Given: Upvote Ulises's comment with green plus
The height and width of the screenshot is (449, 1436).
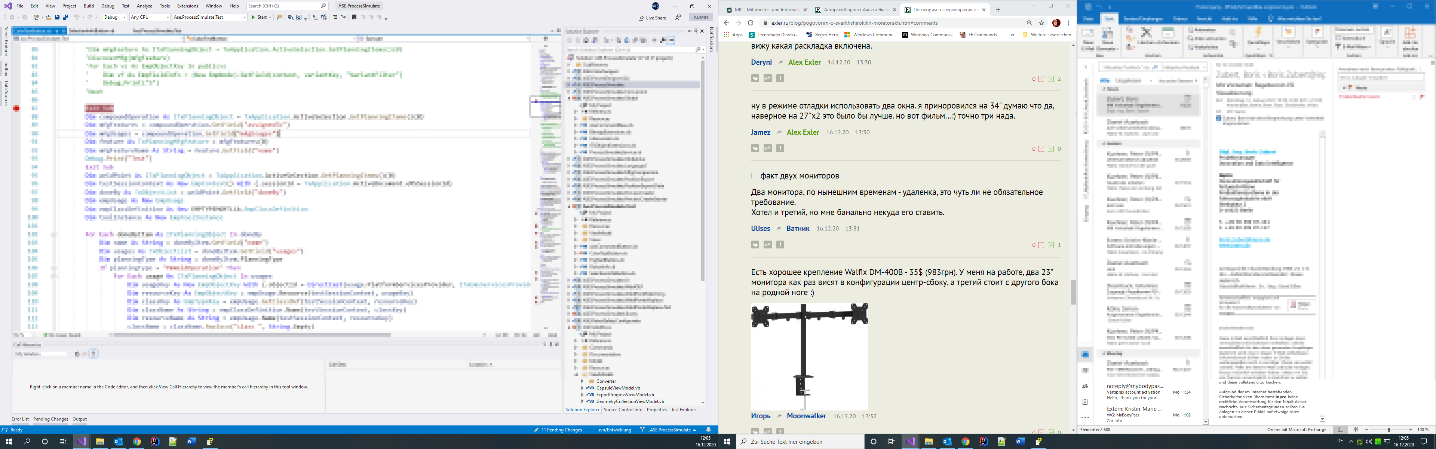Looking at the screenshot, I should (x=1051, y=245).
